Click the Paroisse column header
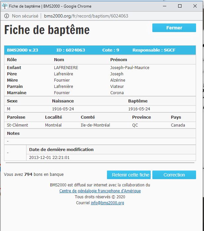This screenshot has height=231, width=204. 16,117
